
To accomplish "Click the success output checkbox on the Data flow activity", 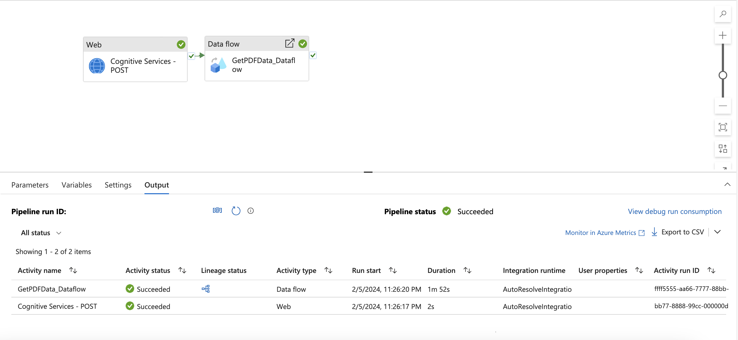I will pyautogui.click(x=313, y=55).
